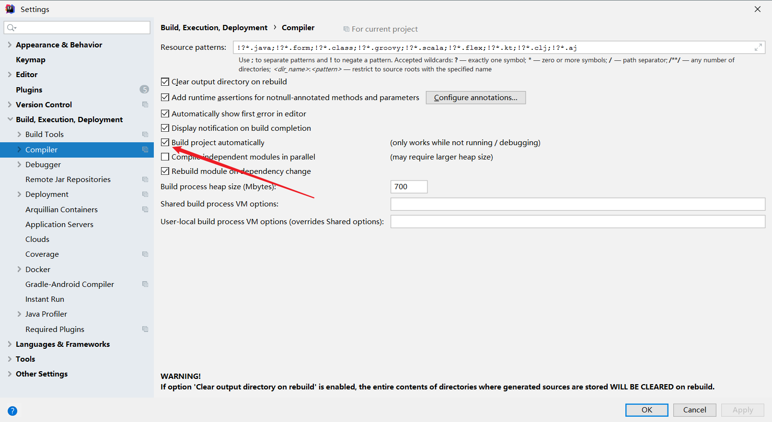Expand the Docker node

[x=19, y=269]
